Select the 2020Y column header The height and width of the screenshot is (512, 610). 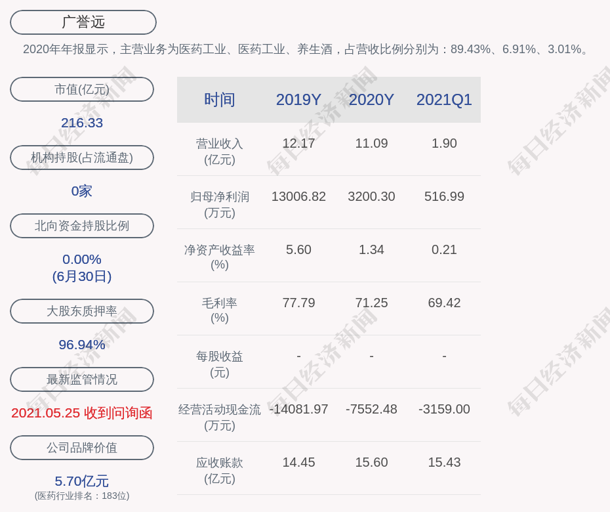click(x=371, y=100)
